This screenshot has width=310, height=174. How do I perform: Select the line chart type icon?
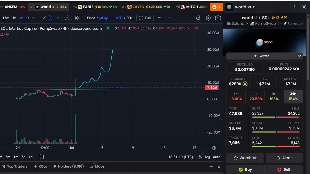[43, 18]
